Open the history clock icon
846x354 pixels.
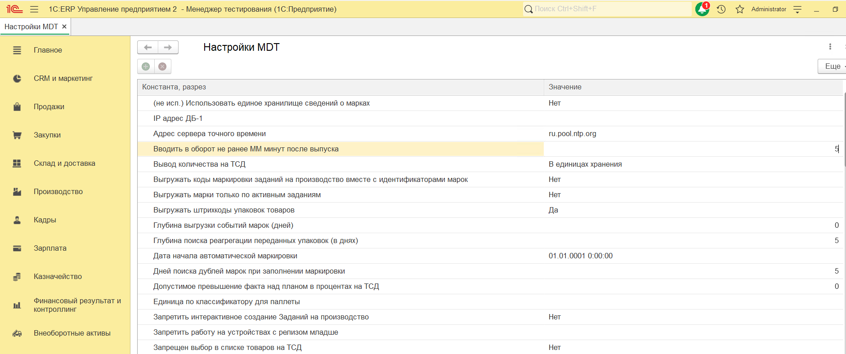(721, 9)
